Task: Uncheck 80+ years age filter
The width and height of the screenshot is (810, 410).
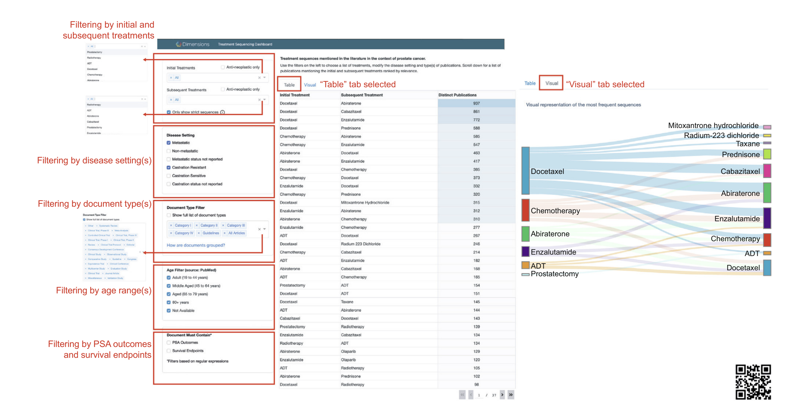Action: [169, 303]
